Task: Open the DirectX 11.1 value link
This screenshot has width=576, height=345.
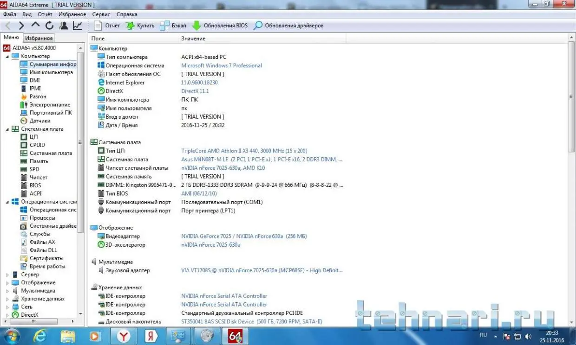Action: point(195,91)
